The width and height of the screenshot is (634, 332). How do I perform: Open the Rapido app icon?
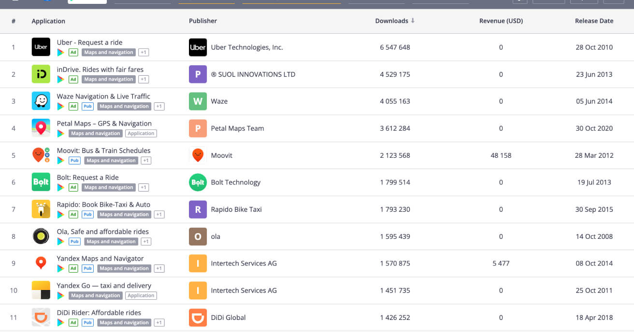[41, 209]
